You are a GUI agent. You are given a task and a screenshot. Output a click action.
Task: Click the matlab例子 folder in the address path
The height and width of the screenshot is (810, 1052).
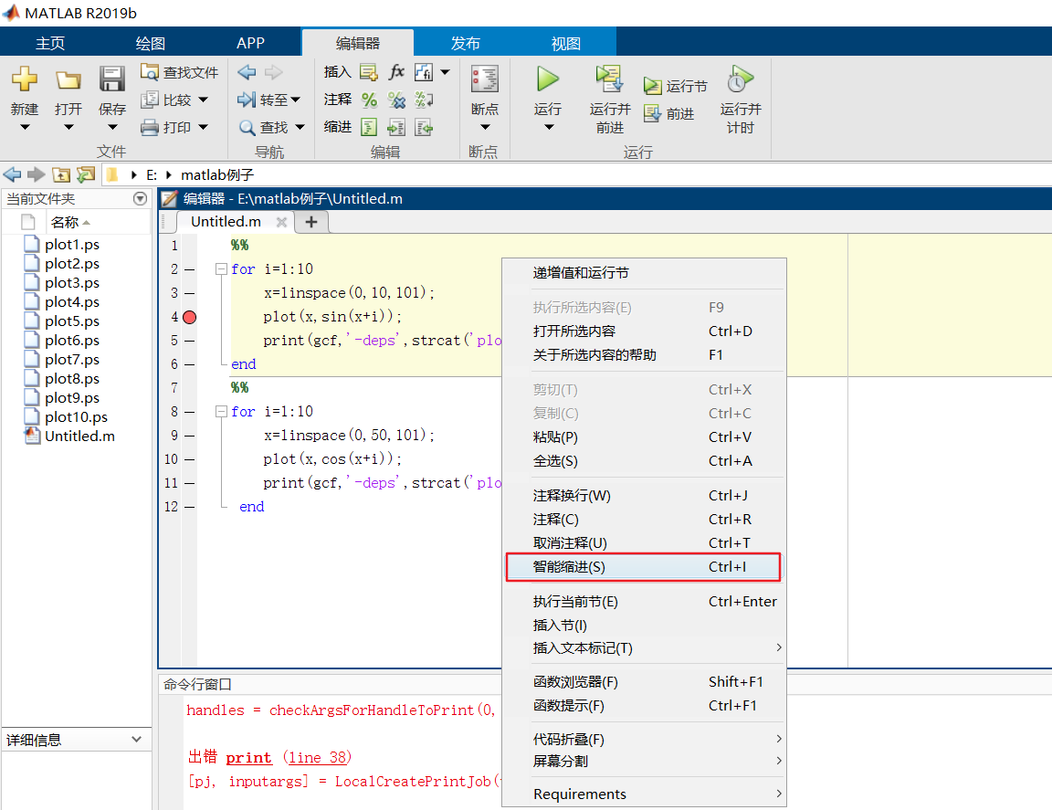coord(217,175)
